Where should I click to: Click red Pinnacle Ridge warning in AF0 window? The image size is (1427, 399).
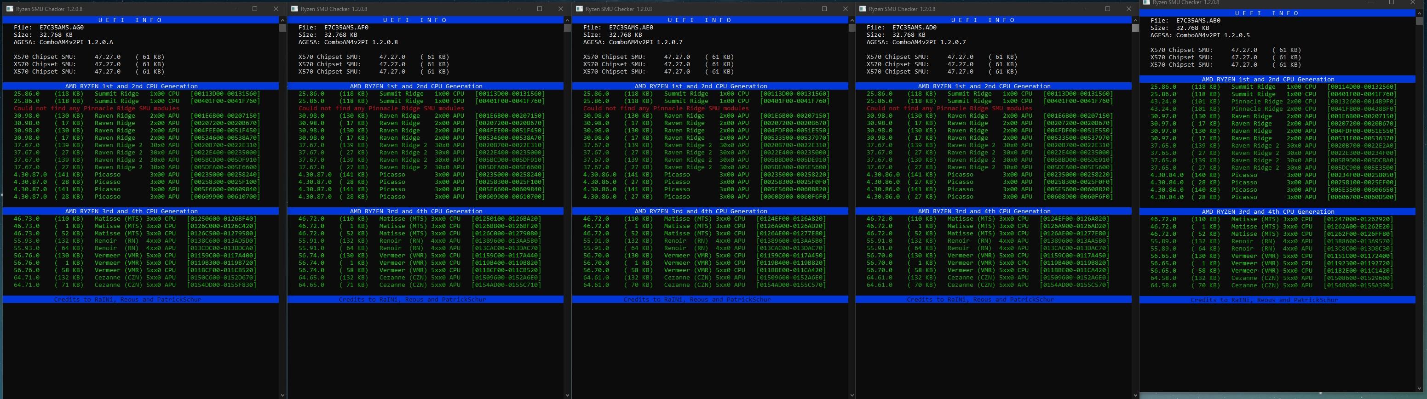[381, 108]
